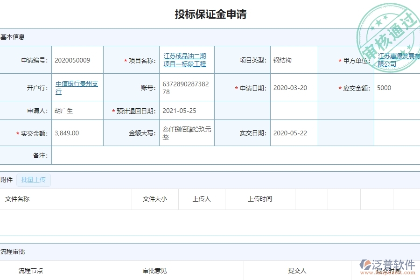
Task: Click the 流程审批 approval section header
Action: point(13,252)
